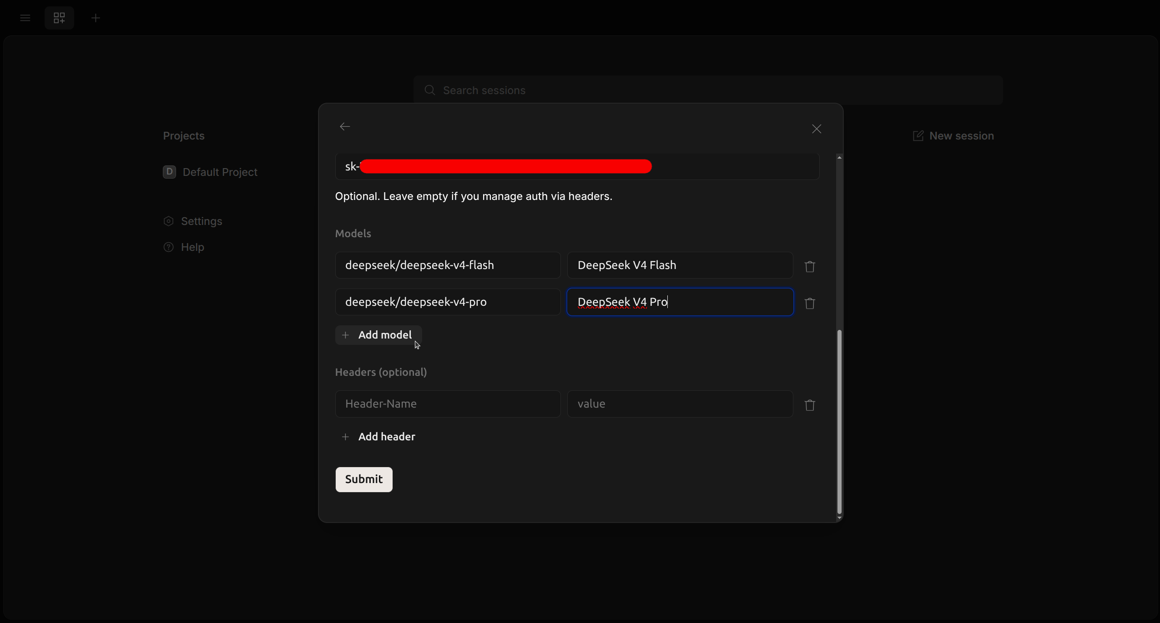Close the provider dialog
The image size is (1160, 623).
point(817,129)
